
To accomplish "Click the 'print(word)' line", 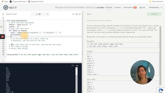I will point(16,35).
